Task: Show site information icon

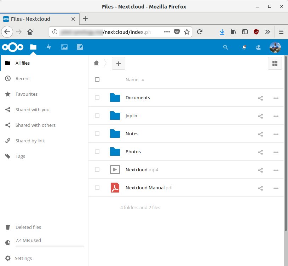Action: coord(55,32)
